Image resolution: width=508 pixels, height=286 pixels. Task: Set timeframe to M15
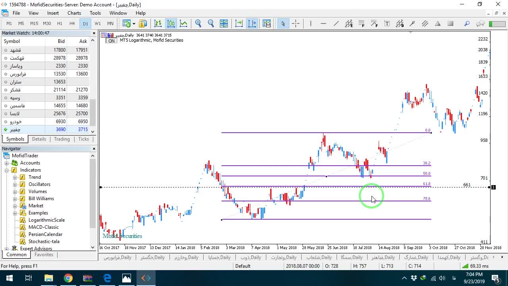coord(34,23)
